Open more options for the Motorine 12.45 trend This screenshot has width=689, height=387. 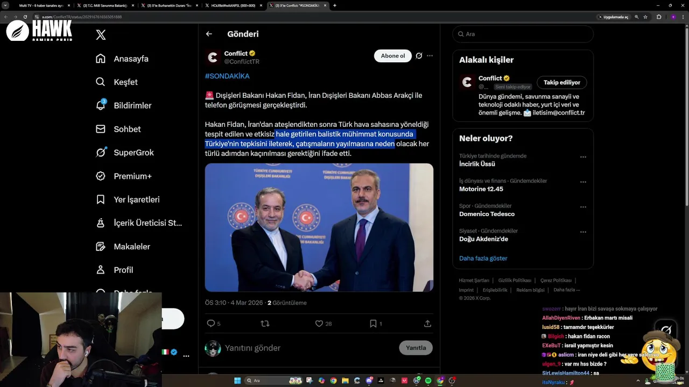[x=583, y=182]
